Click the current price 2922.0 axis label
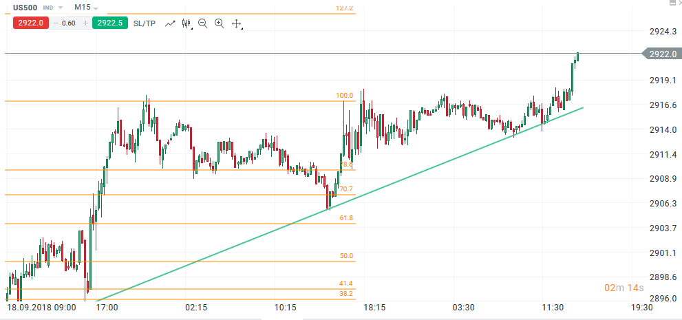The height and width of the screenshot is (320, 682). (x=660, y=54)
